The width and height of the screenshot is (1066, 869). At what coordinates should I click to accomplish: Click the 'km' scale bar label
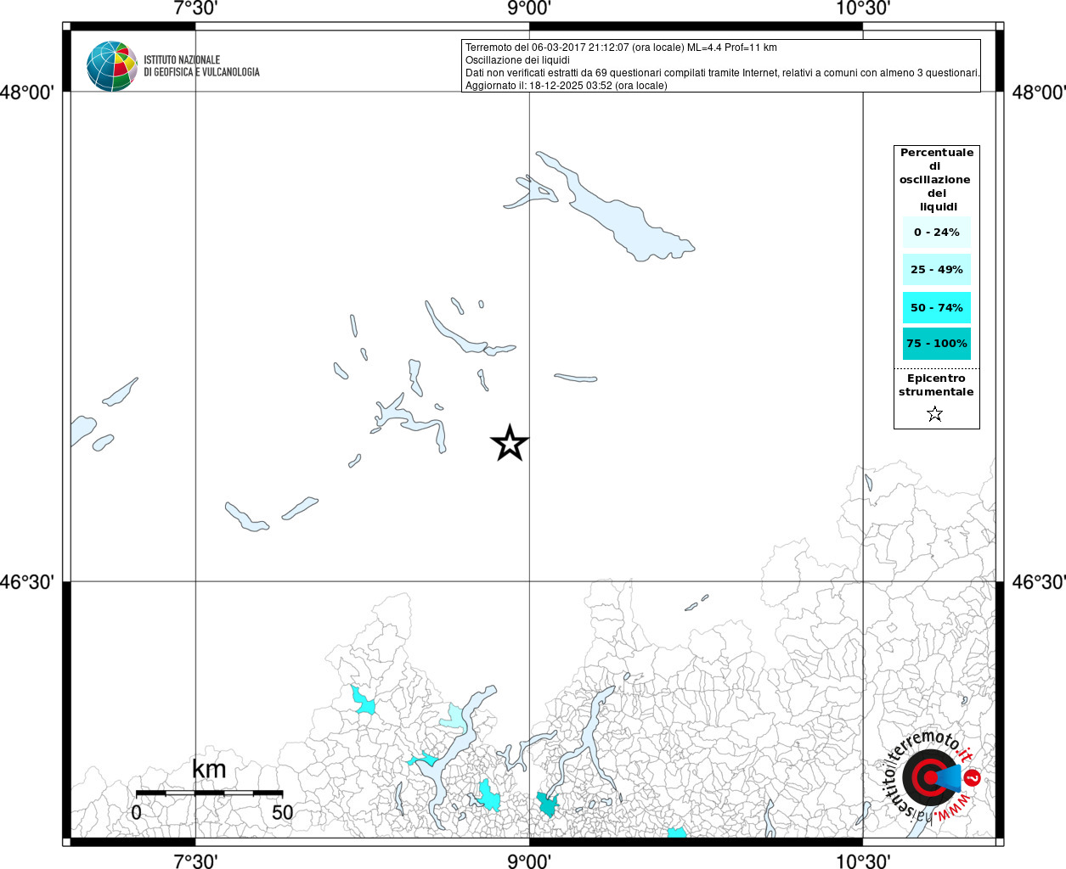coord(209,769)
